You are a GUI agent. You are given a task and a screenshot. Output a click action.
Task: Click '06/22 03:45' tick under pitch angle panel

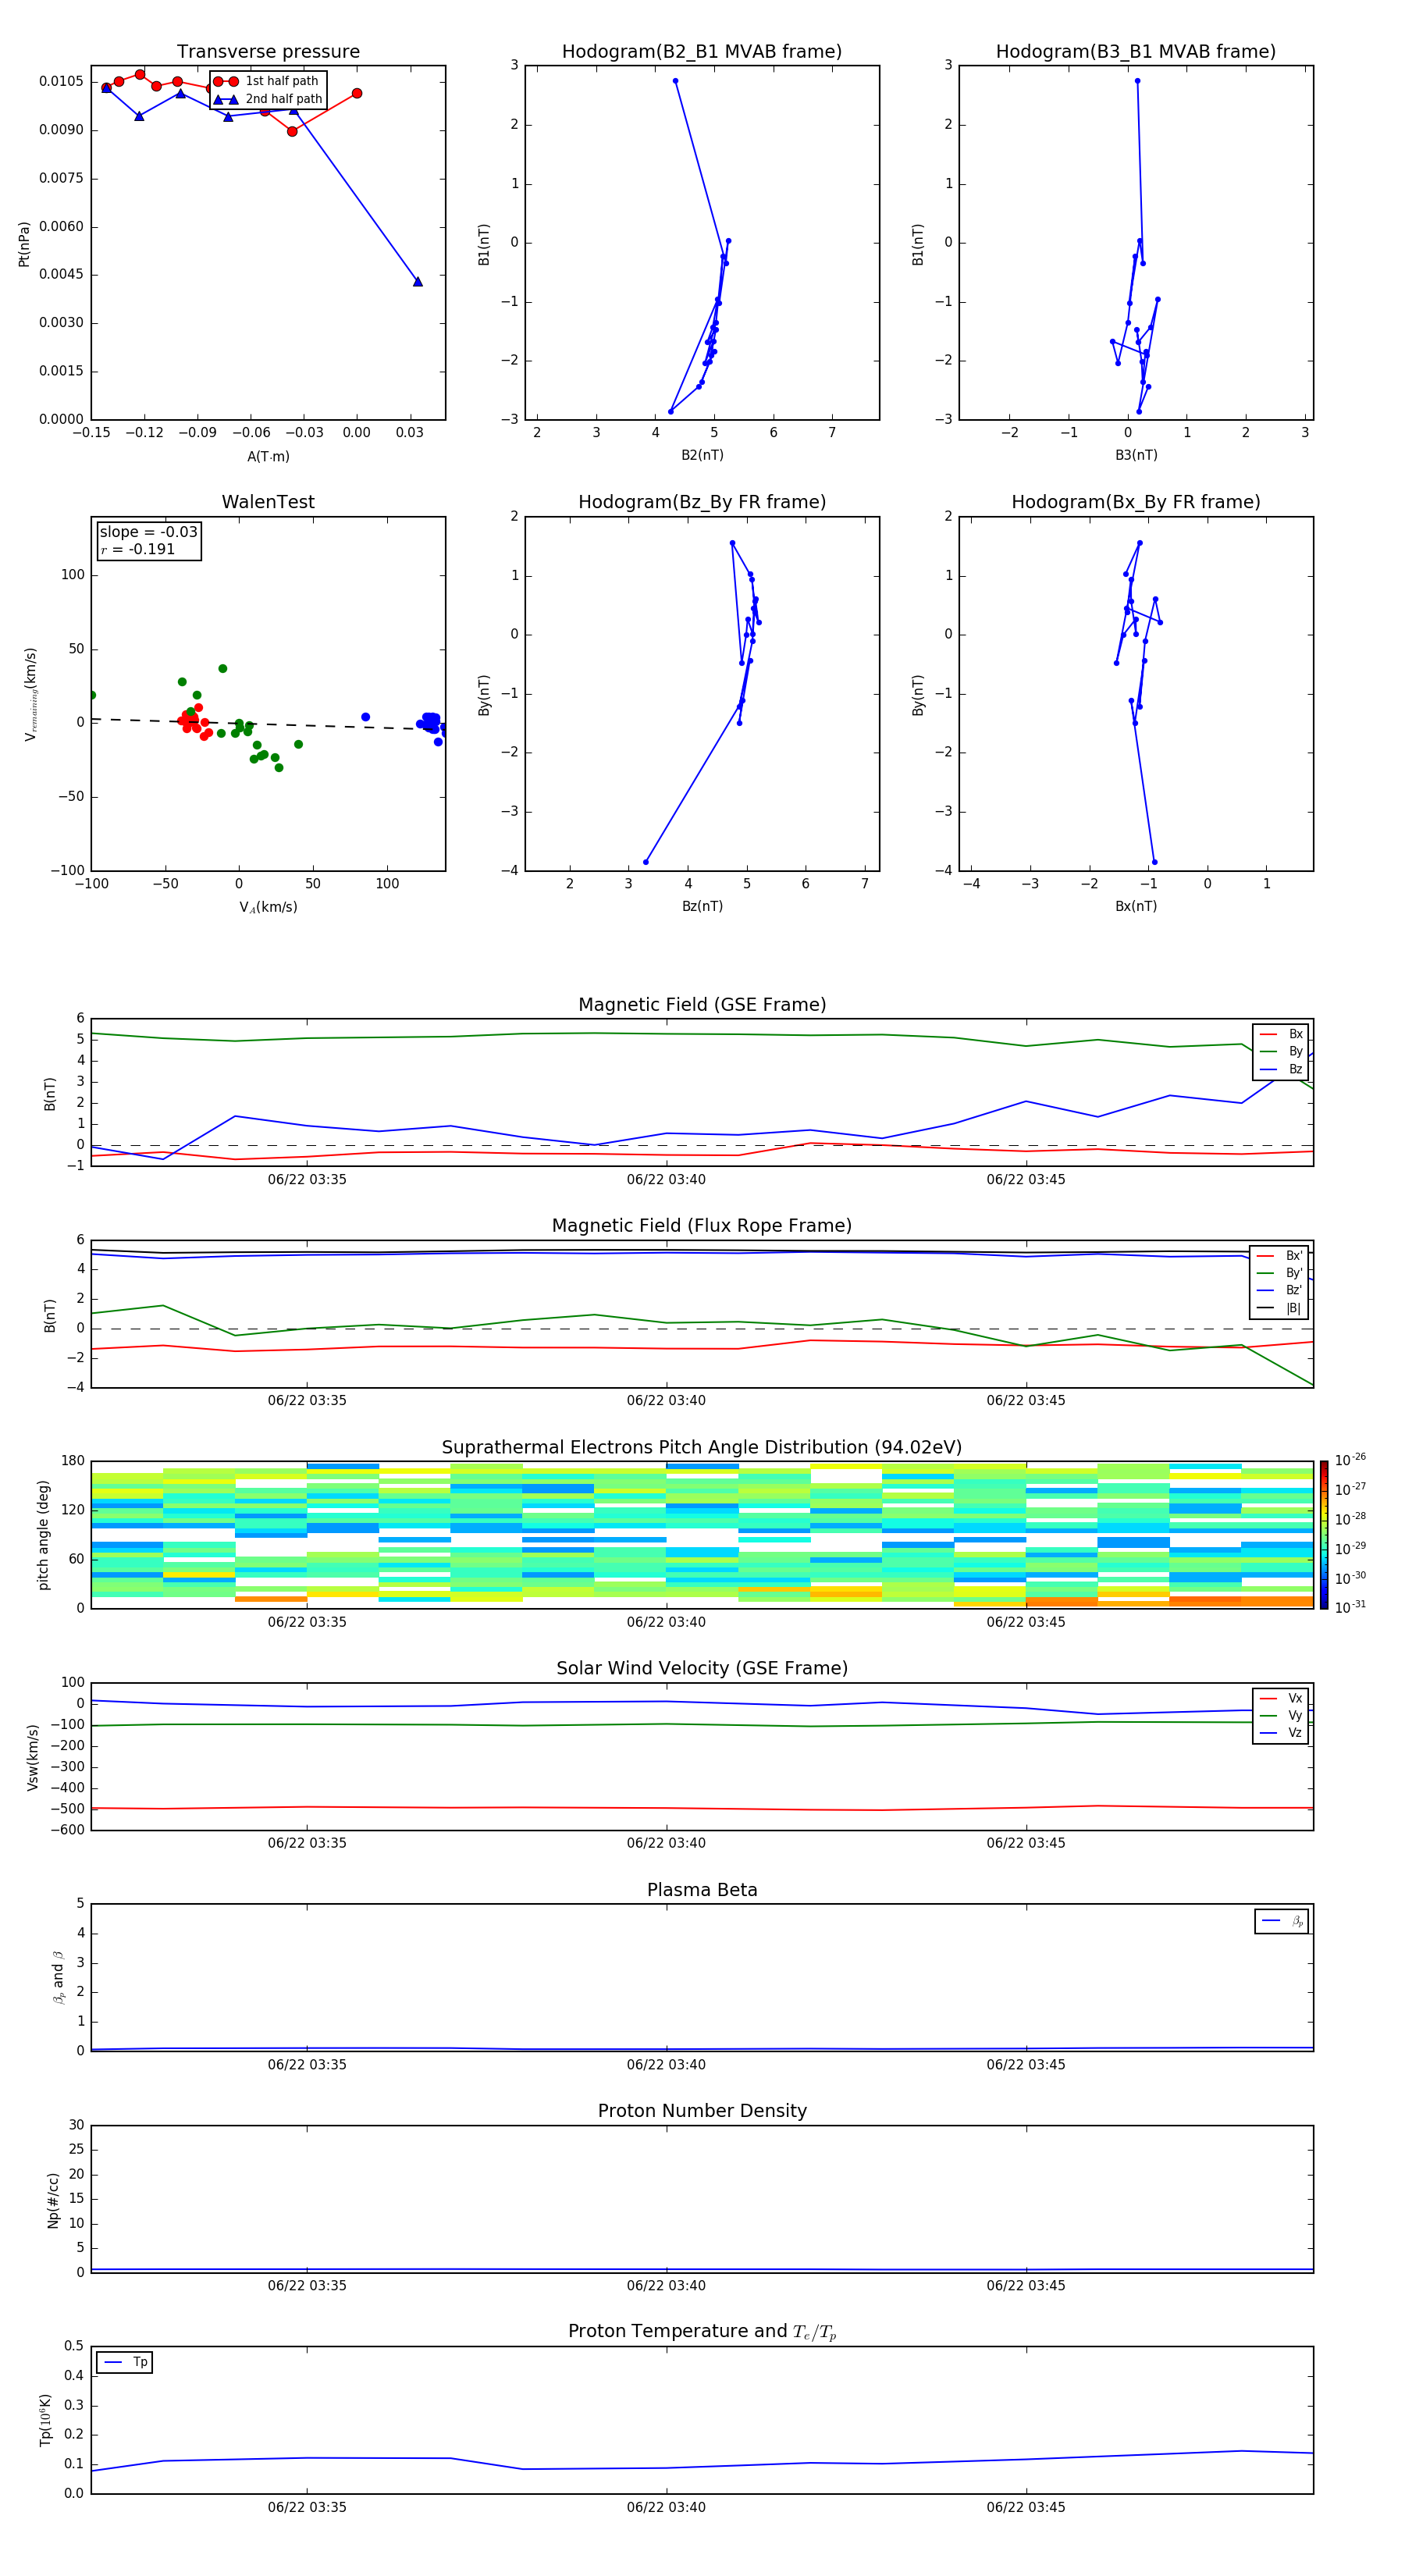coord(1026,1622)
